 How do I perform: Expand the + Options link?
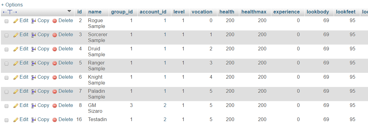pyautogui.click(x=12, y=5)
